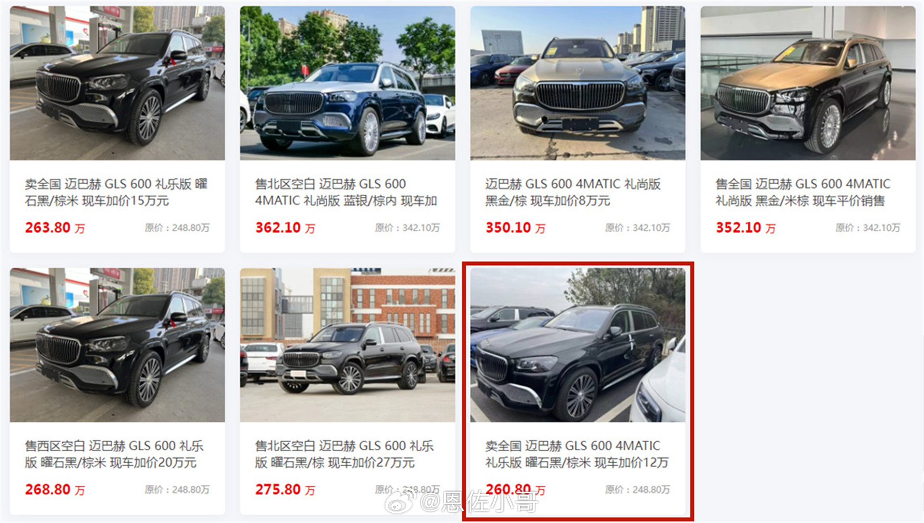Viewport: 924px width, 523px height.
Task: Open listing titled 黑金/棕 现车加价8万元
Action: pos(573,192)
